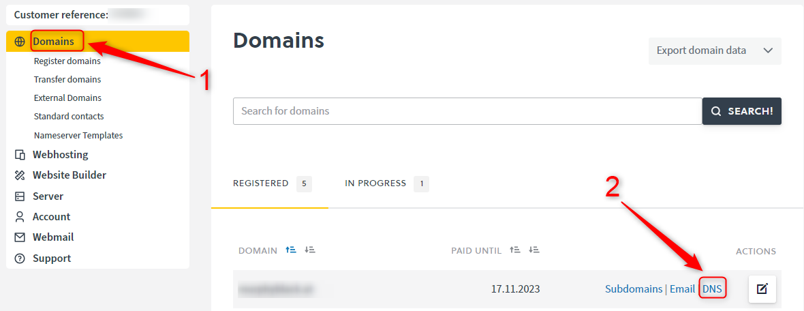This screenshot has height=311, width=804.
Task: Expand the Export domain data dropdown
Action: pos(715,50)
